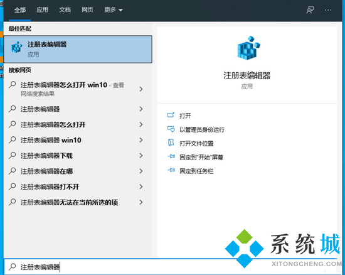Viewport: 345px width, 275px height.
Task: Open the three-dot options menu
Action: tap(328, 10)
